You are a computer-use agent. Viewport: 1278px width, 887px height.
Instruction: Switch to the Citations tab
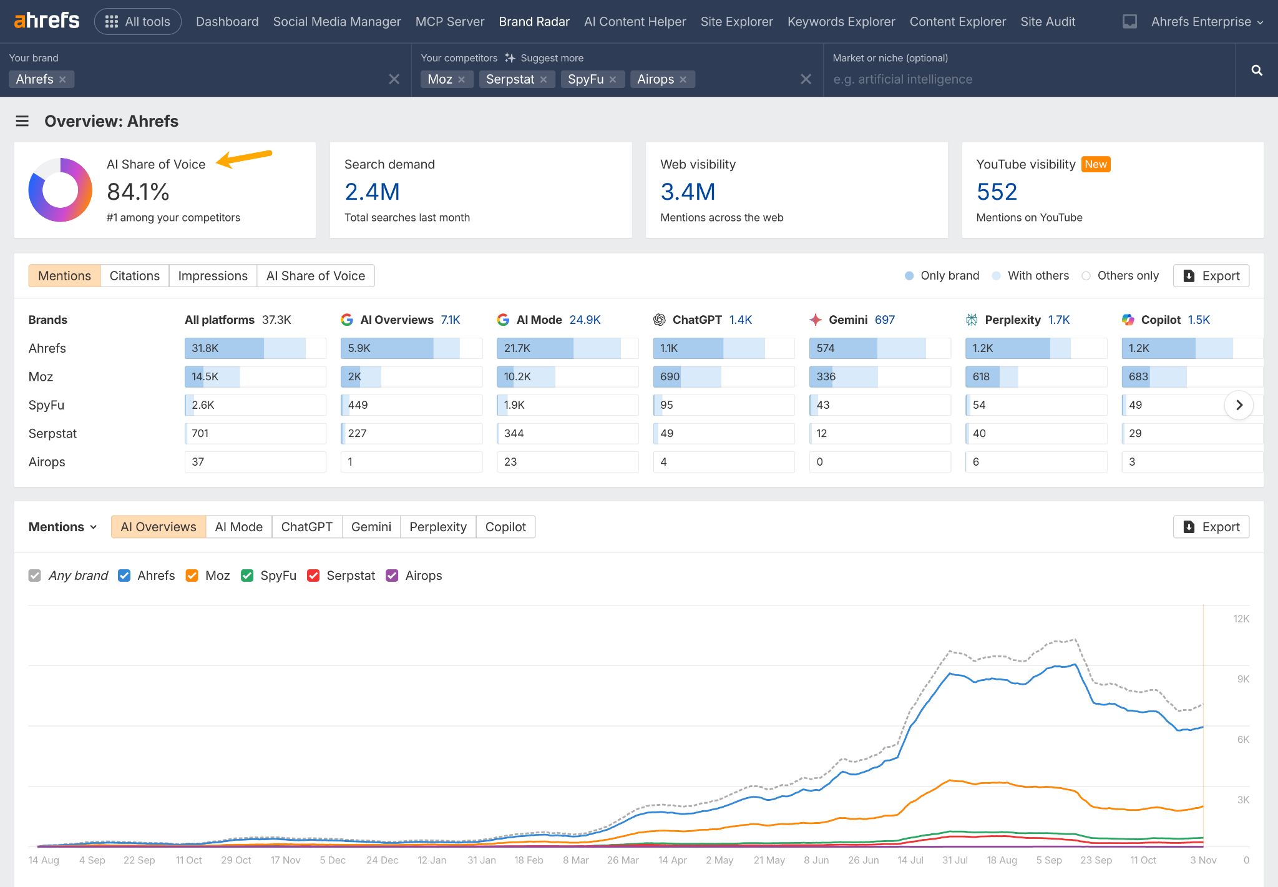(x=134, y=275)
